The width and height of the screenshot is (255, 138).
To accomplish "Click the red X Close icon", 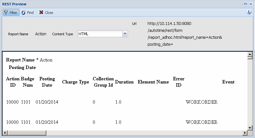I will click(41, 13).
